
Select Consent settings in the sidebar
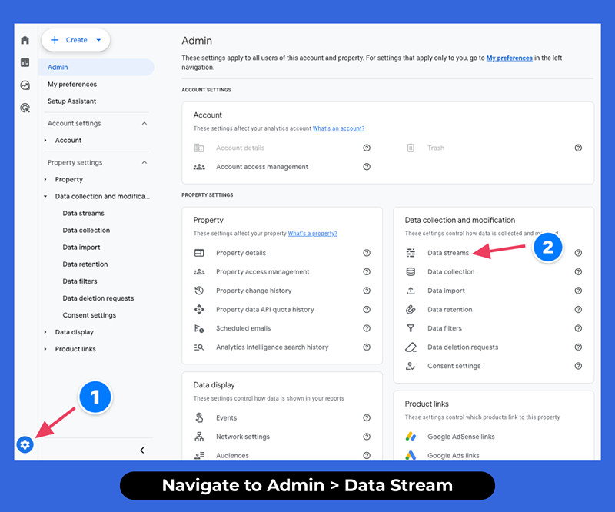(89, 315)
